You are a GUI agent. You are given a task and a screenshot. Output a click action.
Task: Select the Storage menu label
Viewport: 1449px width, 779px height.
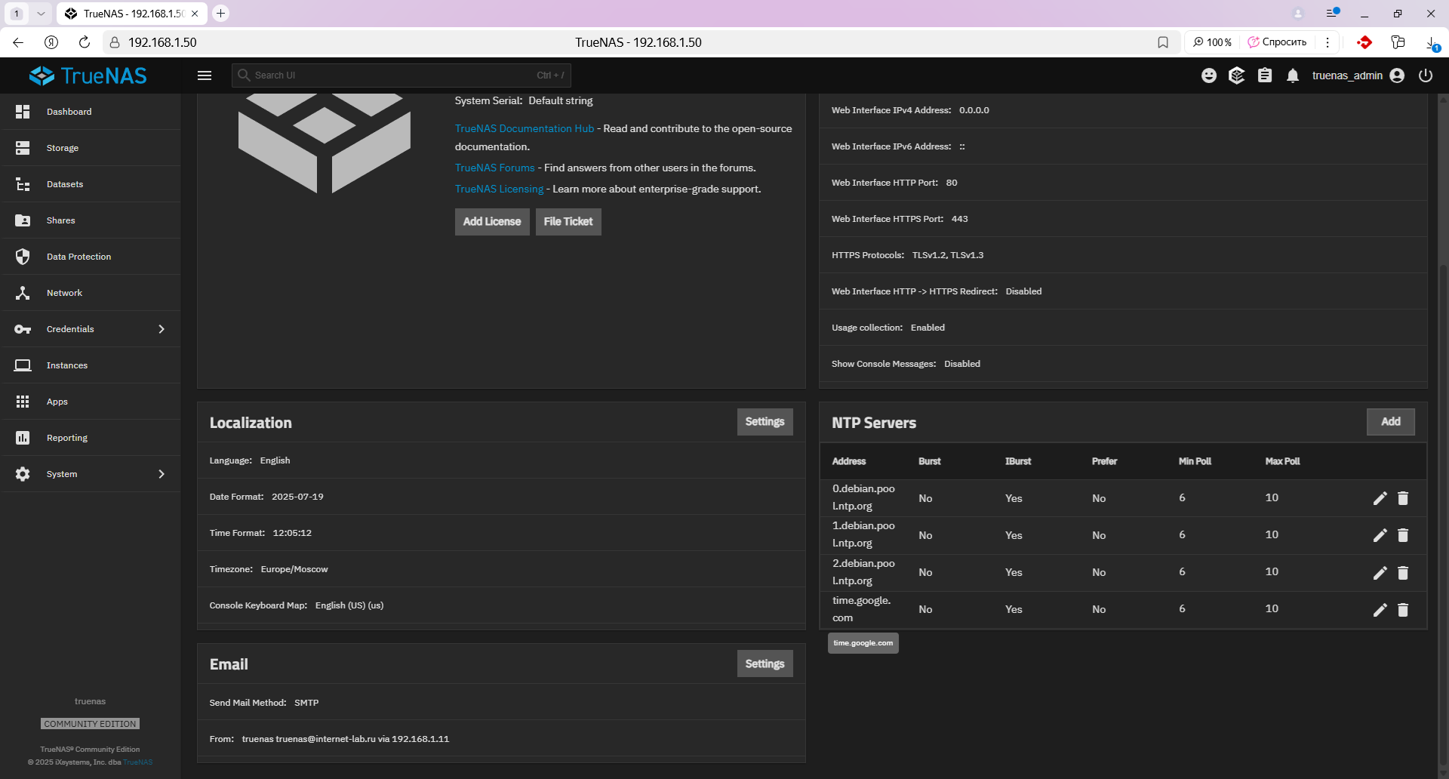(x=63, y=148)
